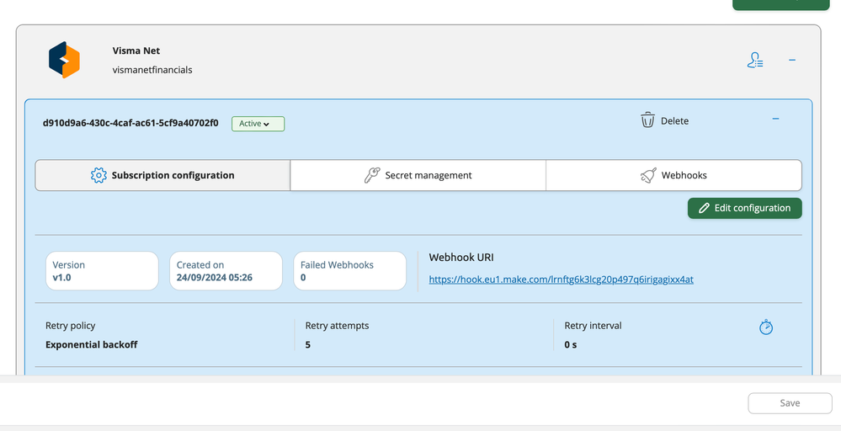The width and height of the screenshot is (841, 431).
Task: Open the Active status dropdown
Action: pyautogui.click(x=258, y=124)
